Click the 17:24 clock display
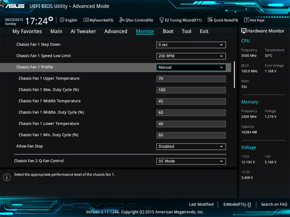Viewport: 290px width, 217px height. (x=36, y=21)
